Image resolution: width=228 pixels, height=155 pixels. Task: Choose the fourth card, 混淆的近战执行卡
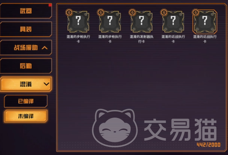(x=173, y=22)
